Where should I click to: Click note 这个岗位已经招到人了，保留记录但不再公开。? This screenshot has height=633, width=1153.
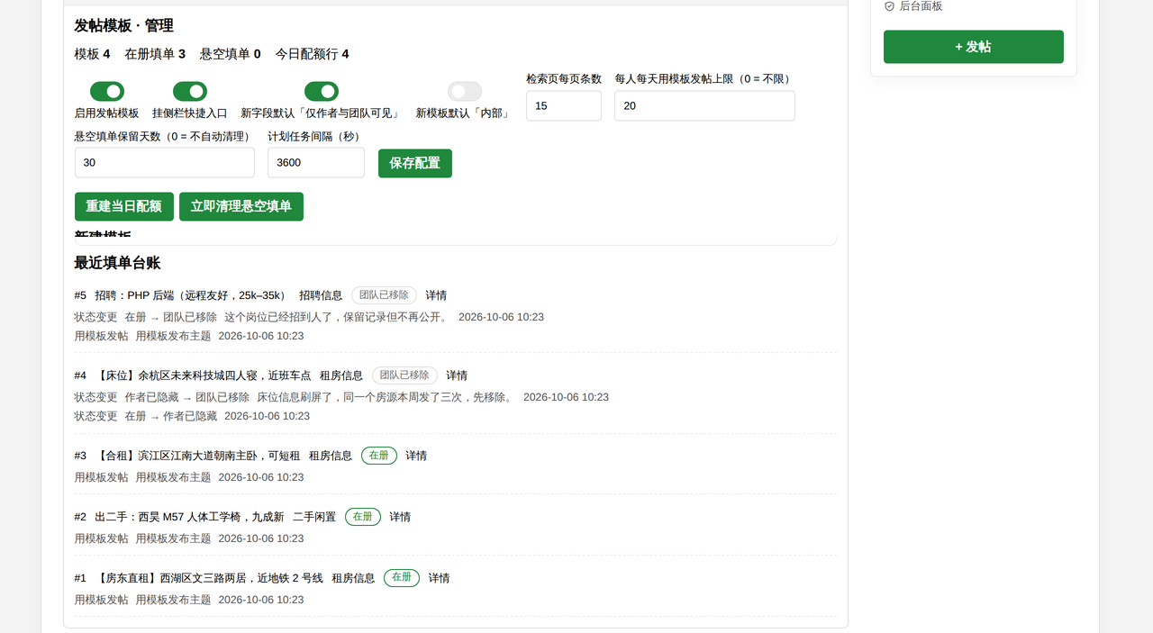pyautogui.click(x=336, y=317)
